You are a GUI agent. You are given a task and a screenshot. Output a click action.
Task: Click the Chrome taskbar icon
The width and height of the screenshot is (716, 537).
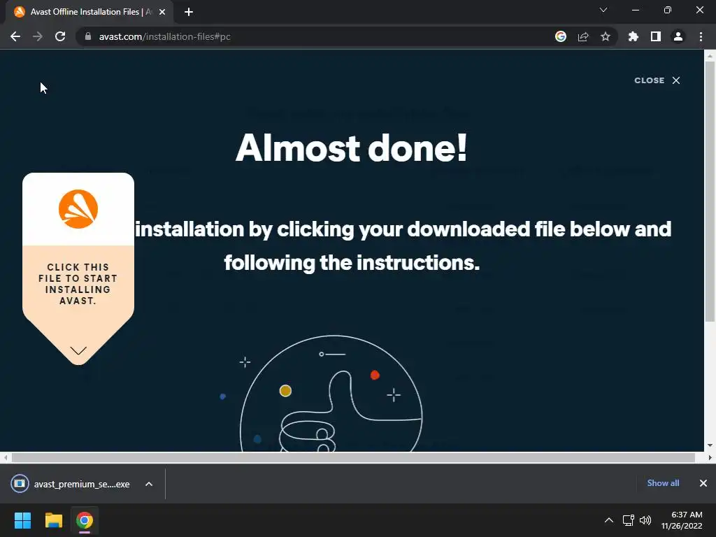[x=85, y=520]
